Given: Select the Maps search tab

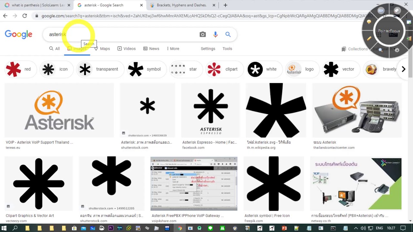Looking at the screenshot, I should tap(102, 49).
